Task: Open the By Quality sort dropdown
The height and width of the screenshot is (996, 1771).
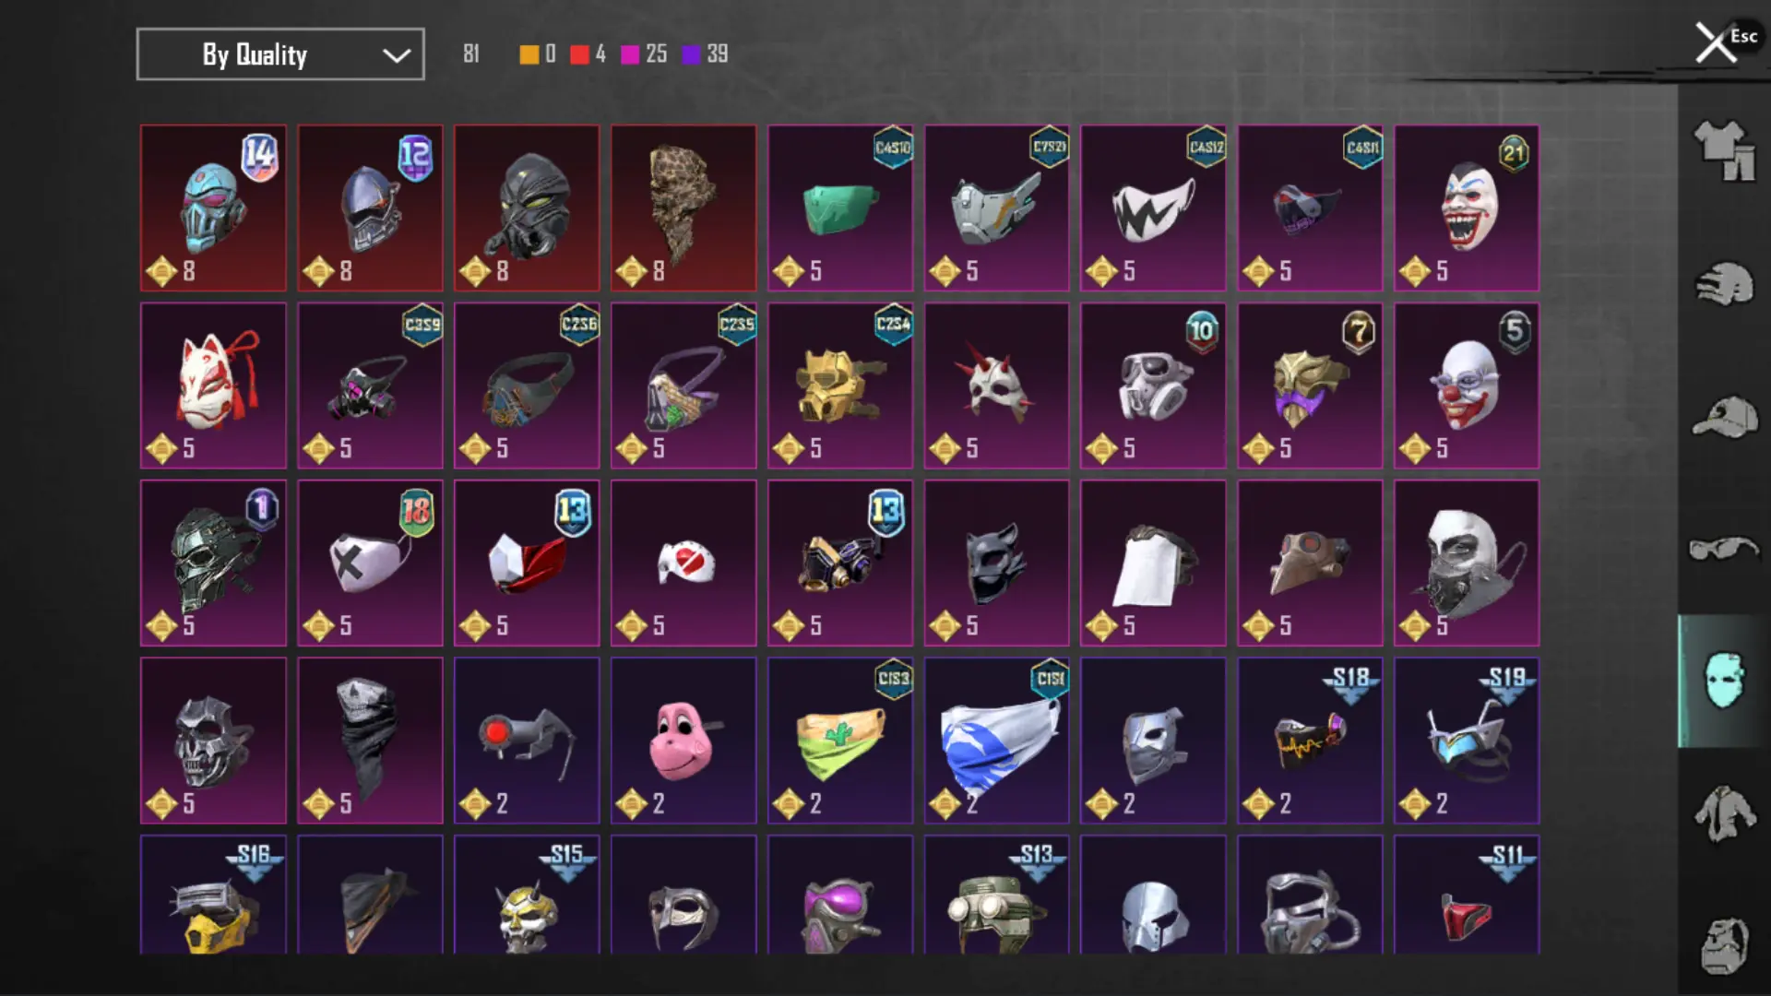Action: tap(280, 54)
